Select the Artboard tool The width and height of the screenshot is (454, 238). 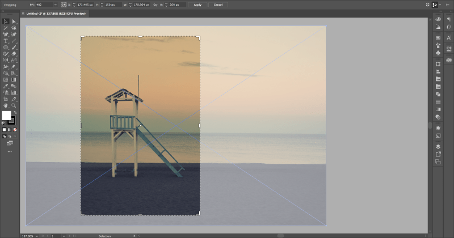pyautogui.click(x=6, y=99)
